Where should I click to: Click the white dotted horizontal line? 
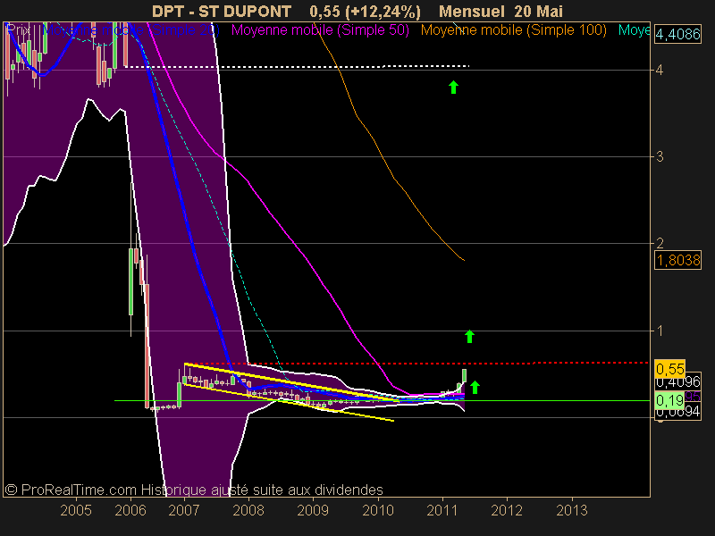pos(297,66)
